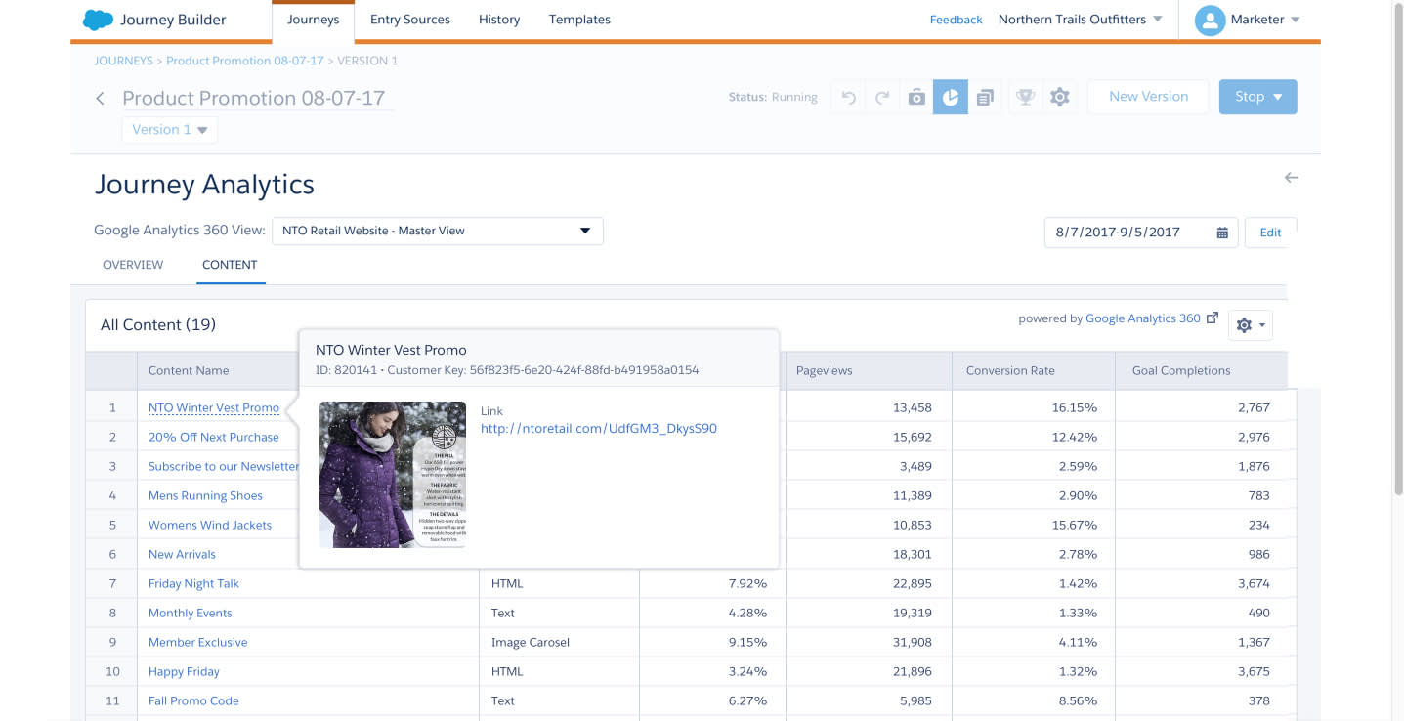The width and height of the screenshot is (1404, 721).
Task: Click the Image Carosel type cell
Action: (559, 642)
